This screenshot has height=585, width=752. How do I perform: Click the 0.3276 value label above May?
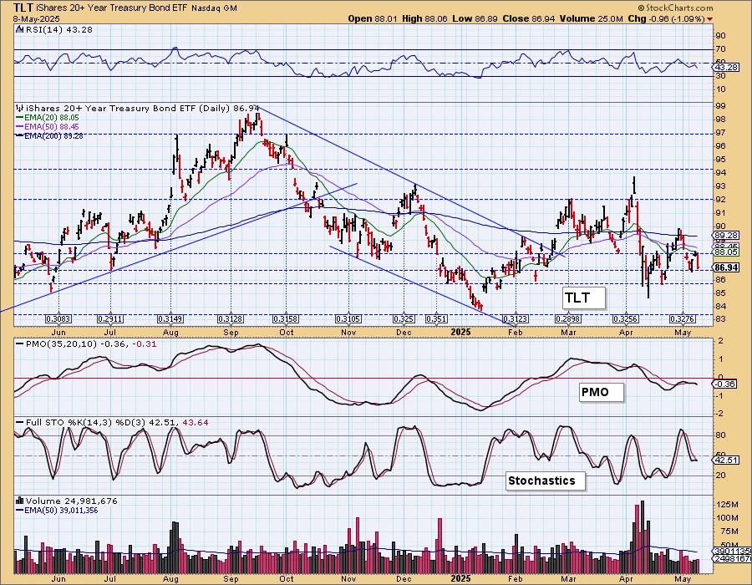[x=683, y=319]
